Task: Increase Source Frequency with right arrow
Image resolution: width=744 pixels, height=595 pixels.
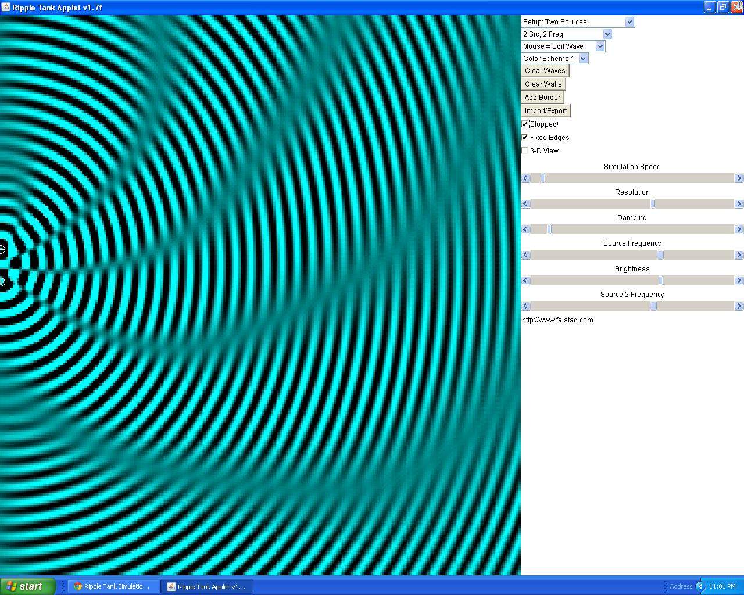Action: [x=739, y=255]
